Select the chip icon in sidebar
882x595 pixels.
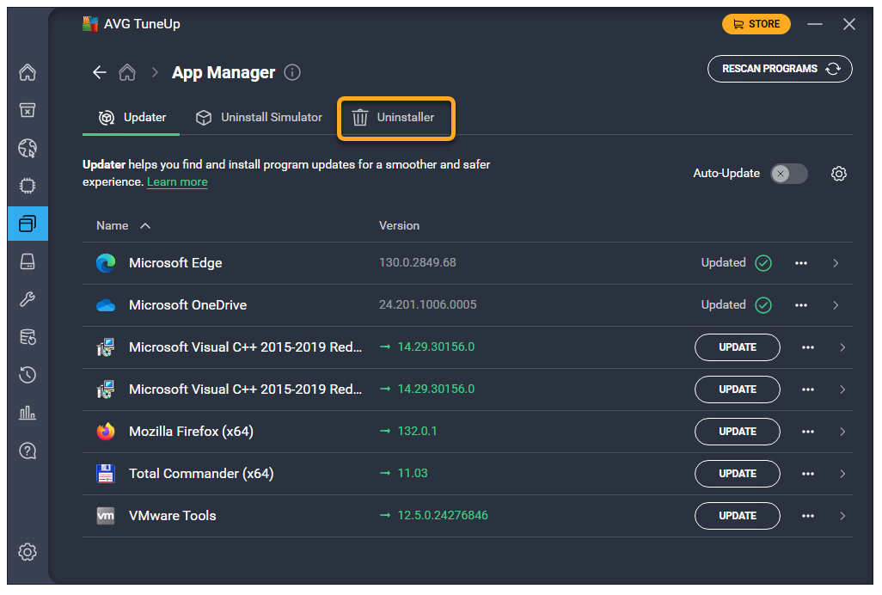(28, 186)
